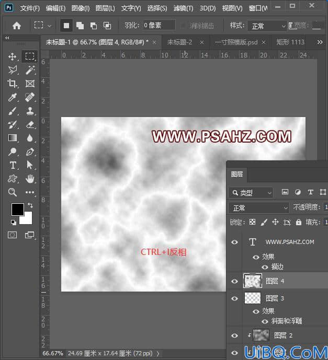This screenshot has height=360, width=328.
Task: Hide layer 图层 2
Action: pyautogui.click(x=234, y=335)
